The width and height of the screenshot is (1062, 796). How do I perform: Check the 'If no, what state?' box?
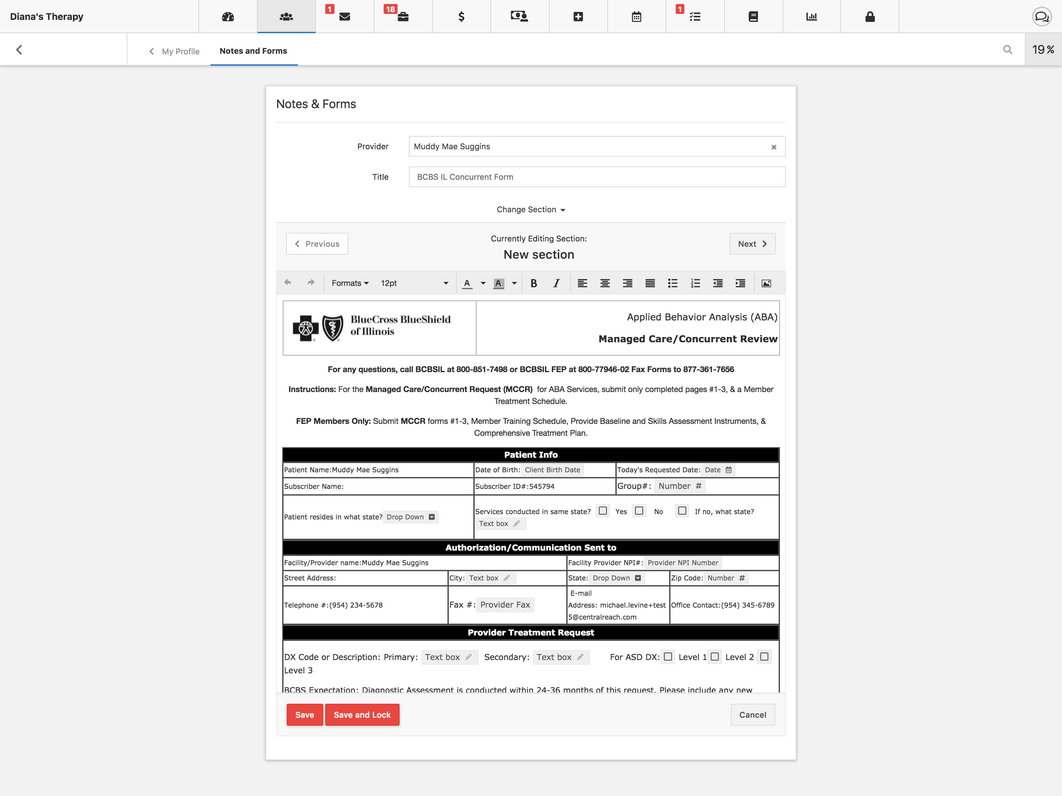[682, 510]
